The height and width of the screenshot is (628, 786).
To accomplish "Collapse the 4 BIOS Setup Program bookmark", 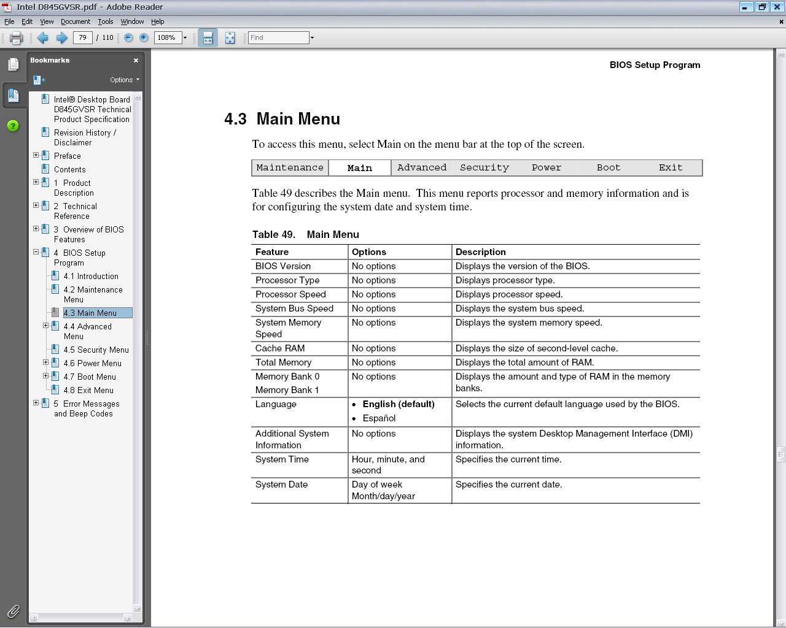I will pyautogui.click(x=36, y=252).
